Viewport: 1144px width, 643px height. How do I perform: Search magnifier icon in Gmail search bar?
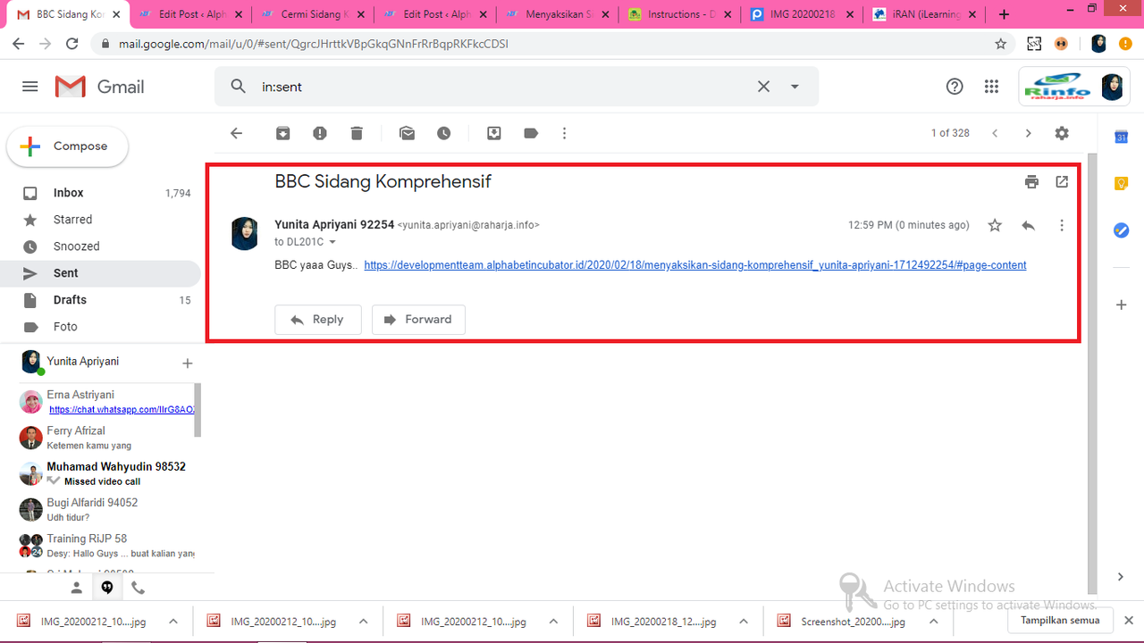pyautogui.click(x=238, y=87)
